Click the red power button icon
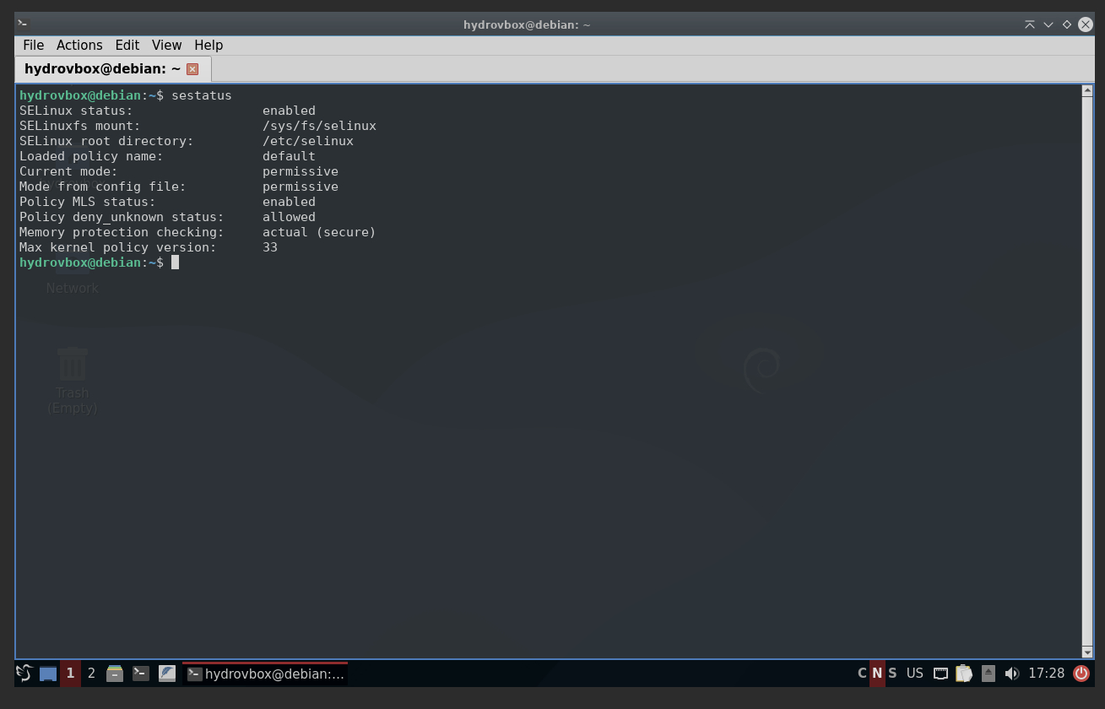Viewport: 1105px width, 709px height. (x=1081, y=674)
